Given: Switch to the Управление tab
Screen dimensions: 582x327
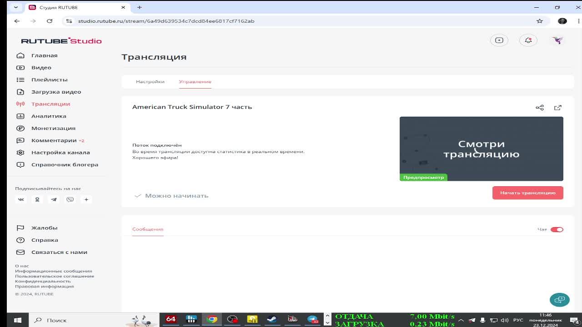Looking at the screenshot, I should click(195, 82).
